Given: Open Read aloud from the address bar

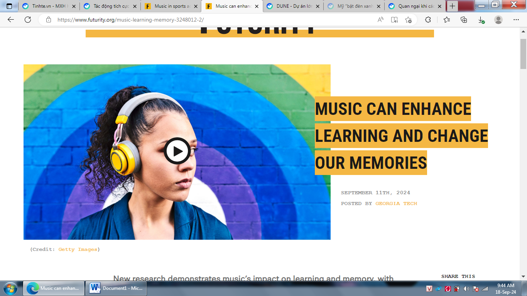Looking at the screenshot, I should [380, 20].
